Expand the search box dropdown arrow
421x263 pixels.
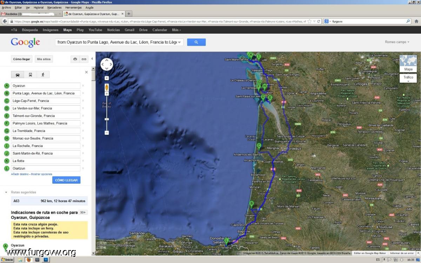pyautogui.click(x=180, y=42)
